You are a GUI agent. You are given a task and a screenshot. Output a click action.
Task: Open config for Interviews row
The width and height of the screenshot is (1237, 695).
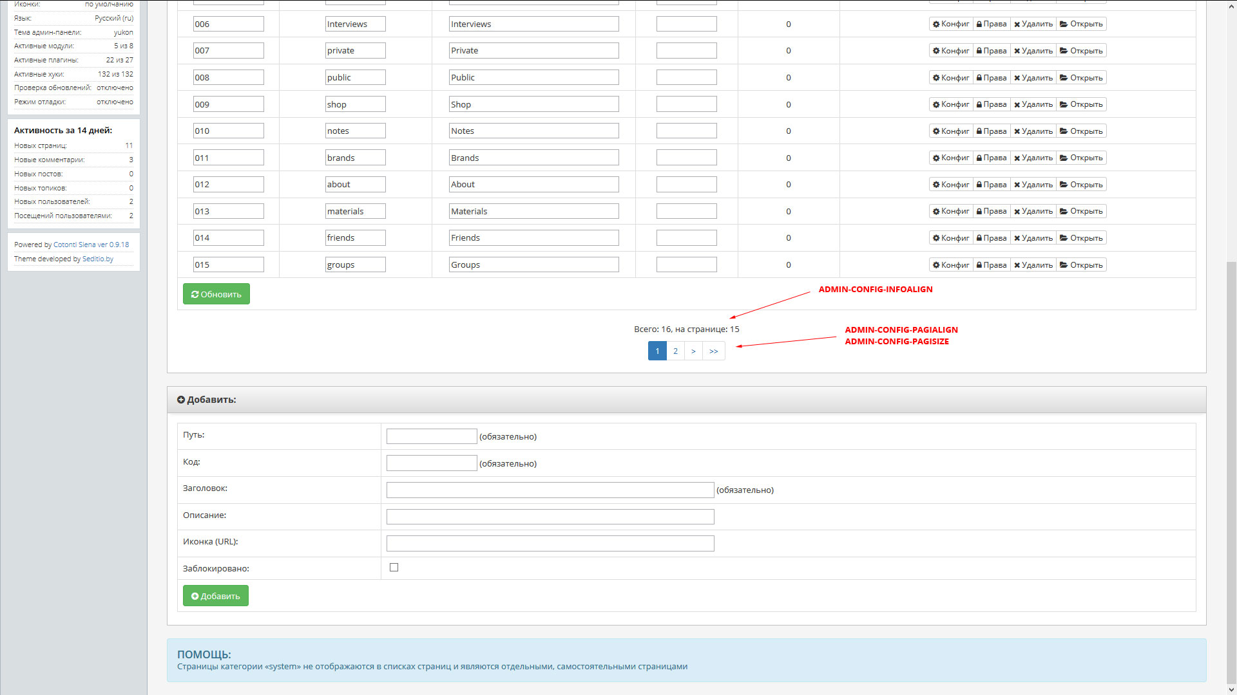[x=950, y=24]
